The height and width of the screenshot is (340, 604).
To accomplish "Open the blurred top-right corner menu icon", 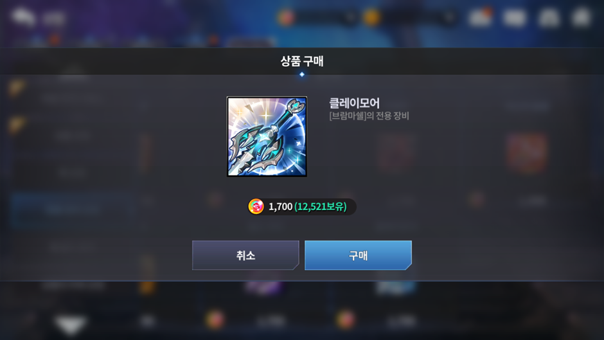I will (582, 17).
